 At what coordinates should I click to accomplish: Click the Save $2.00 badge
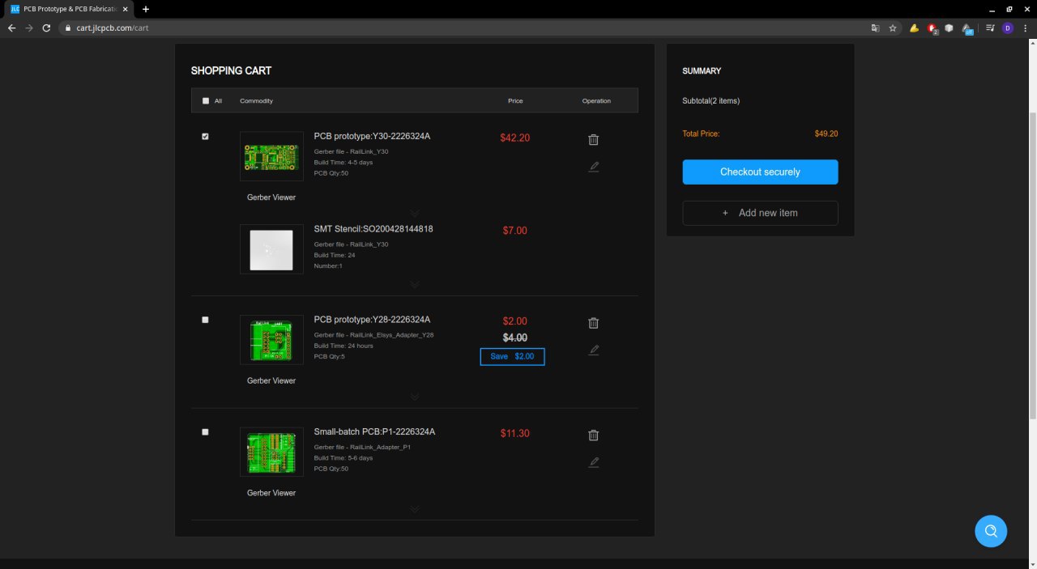(512, 356)
